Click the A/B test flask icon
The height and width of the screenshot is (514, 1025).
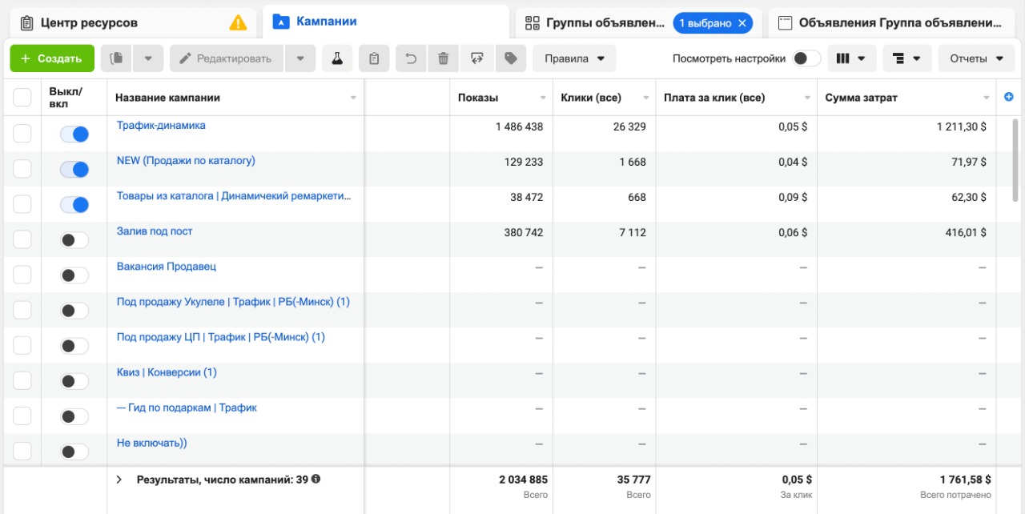(x=337, y=58)
